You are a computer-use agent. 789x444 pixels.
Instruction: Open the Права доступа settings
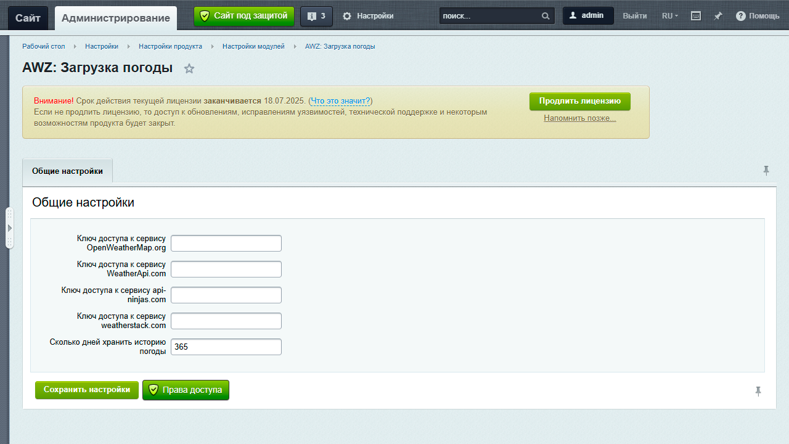[x=186, y=390]
